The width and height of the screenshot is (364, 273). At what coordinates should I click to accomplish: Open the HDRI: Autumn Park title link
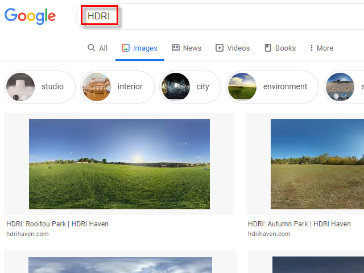click(x=299, y=224)
